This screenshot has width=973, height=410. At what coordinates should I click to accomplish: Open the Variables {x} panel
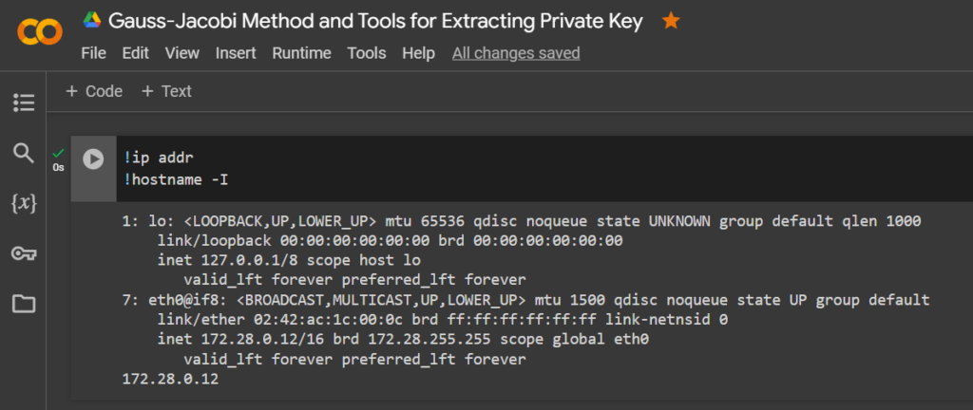(x=24, y=203)
